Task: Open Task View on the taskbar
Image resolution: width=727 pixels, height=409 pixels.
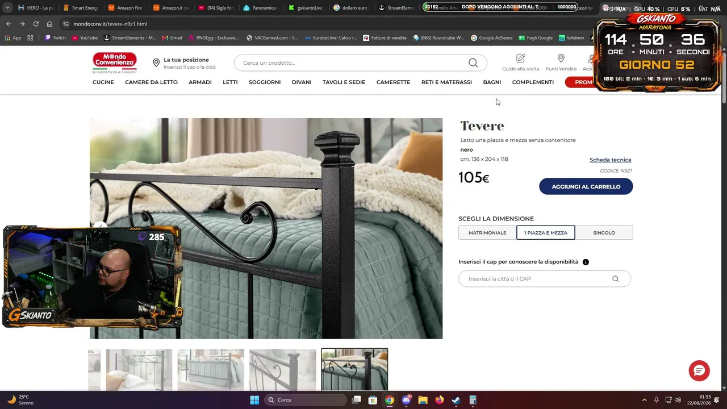Action: [357, 400]
